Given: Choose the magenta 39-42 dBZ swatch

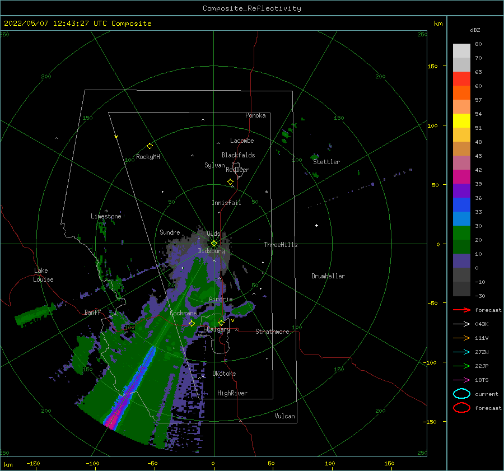Looking at the screenshot, I should (461, 176).
